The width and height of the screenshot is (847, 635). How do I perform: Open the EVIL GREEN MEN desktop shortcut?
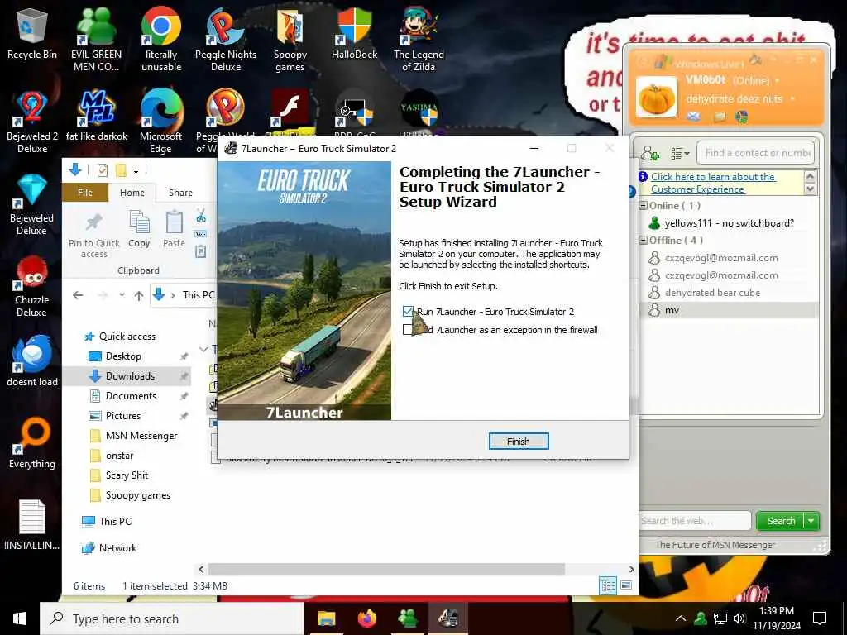tap(96, 40)
